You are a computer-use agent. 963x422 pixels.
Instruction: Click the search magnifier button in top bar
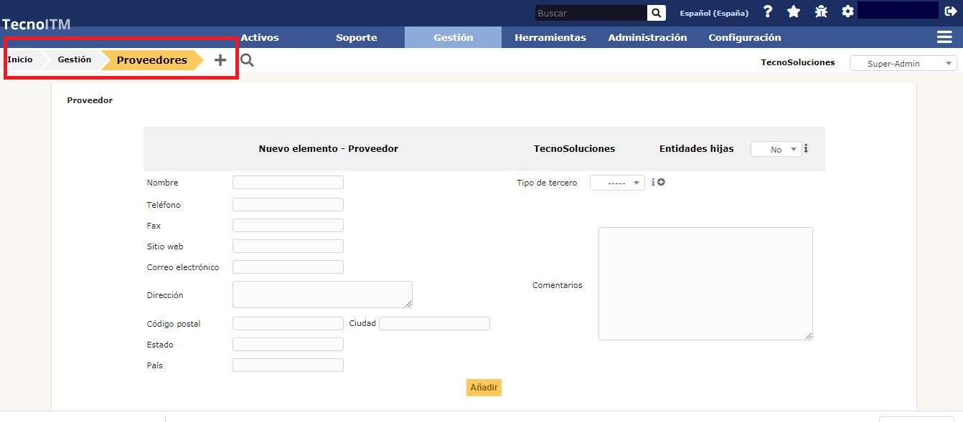656,13
